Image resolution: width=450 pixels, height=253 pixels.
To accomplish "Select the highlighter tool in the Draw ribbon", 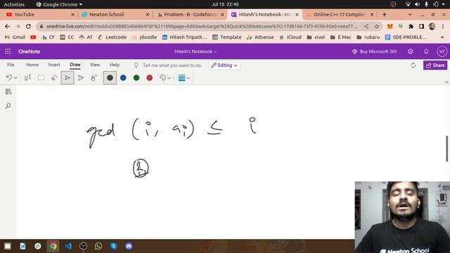I will click(94, 78).
